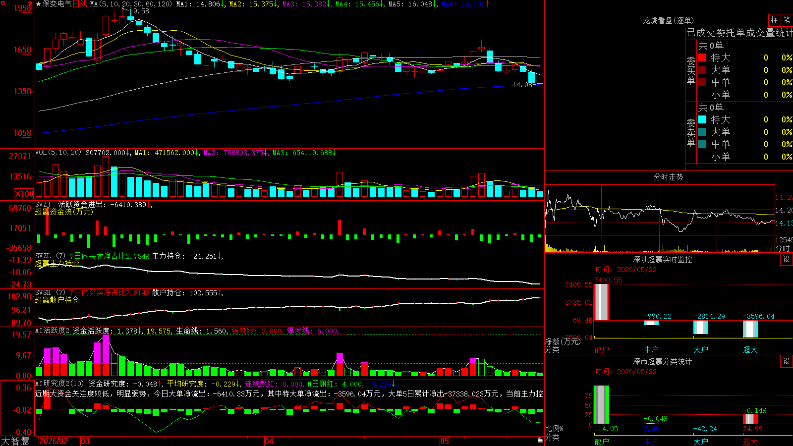Click the 日线 period label
Image resolution: width=793 pixels, height=446 pixels.
80,4
